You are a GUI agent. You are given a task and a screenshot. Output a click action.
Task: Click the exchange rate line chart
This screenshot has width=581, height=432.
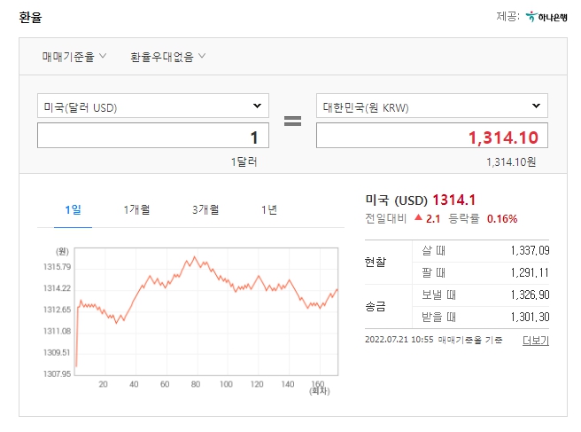206,311
